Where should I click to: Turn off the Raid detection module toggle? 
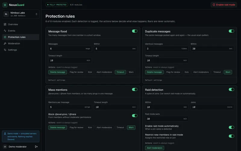tap(231, 89)
